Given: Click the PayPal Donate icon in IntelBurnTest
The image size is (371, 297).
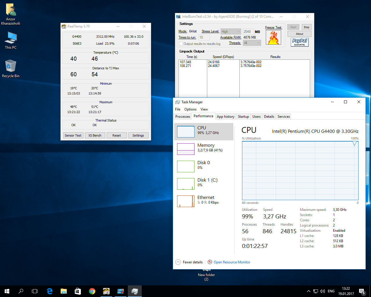Looking at the screenshot, I should [x=299, y=42].
